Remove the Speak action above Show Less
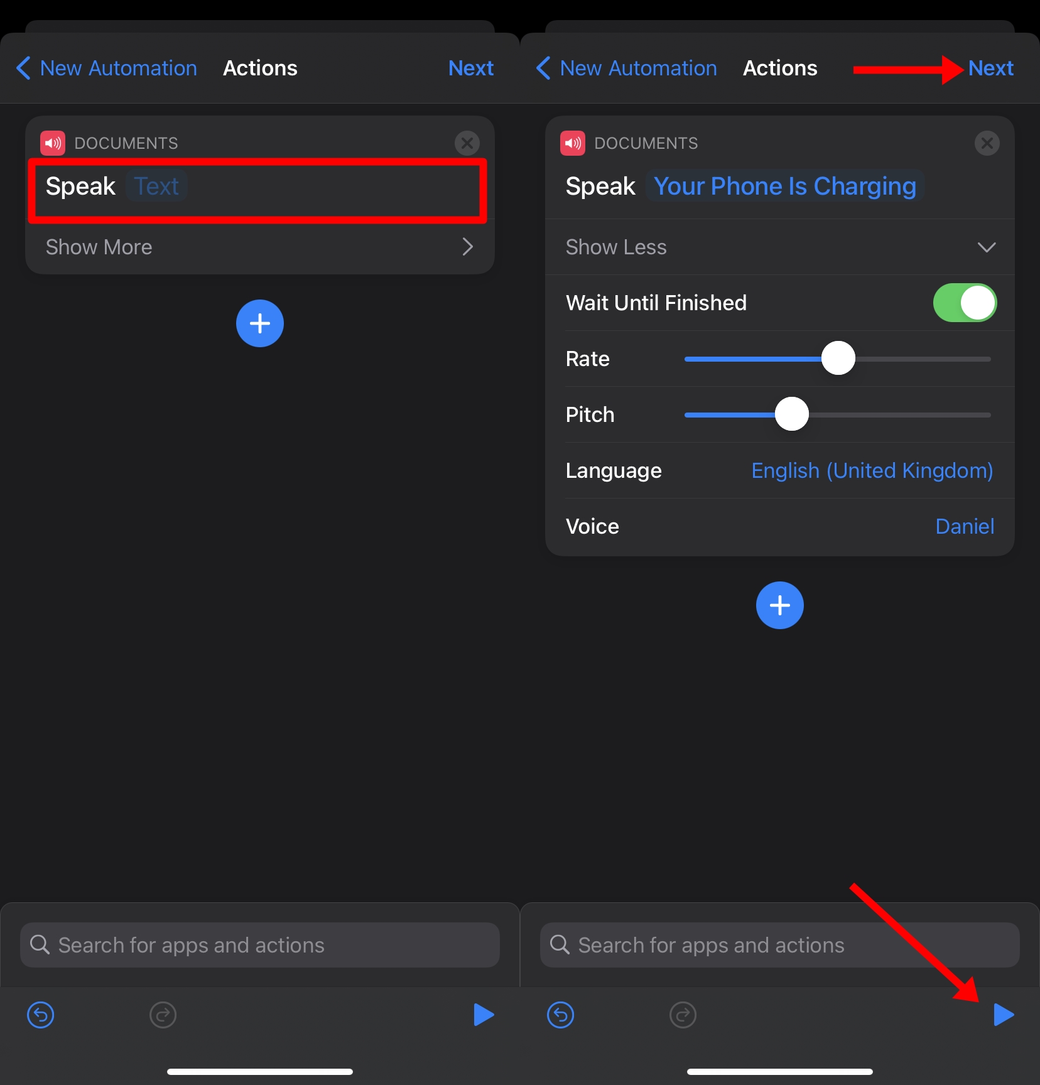 tap(987, 143)
